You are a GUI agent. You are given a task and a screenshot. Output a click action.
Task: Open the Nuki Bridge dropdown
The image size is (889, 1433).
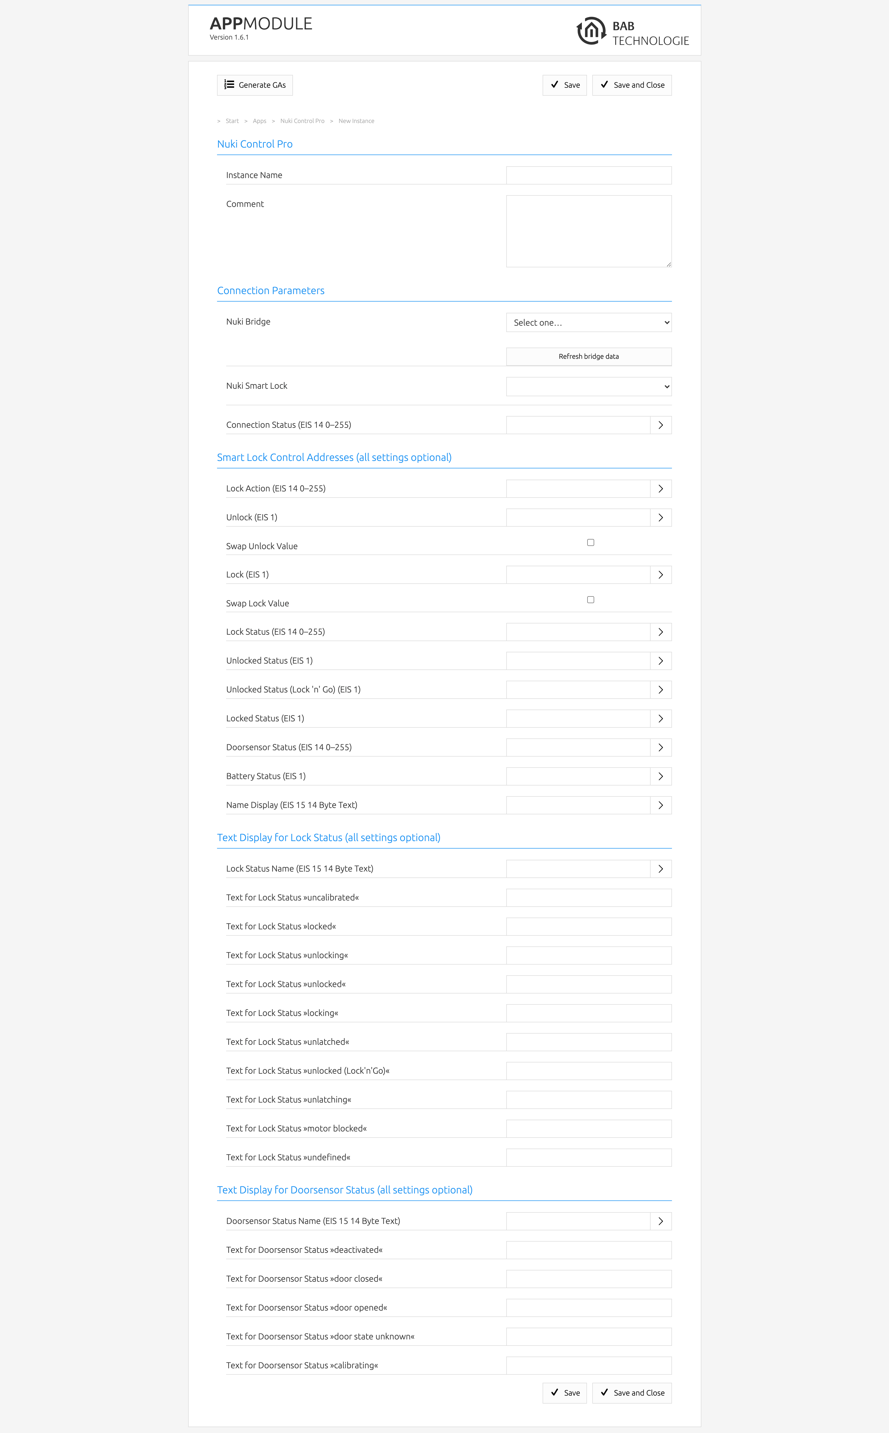(x=589, y=323)
